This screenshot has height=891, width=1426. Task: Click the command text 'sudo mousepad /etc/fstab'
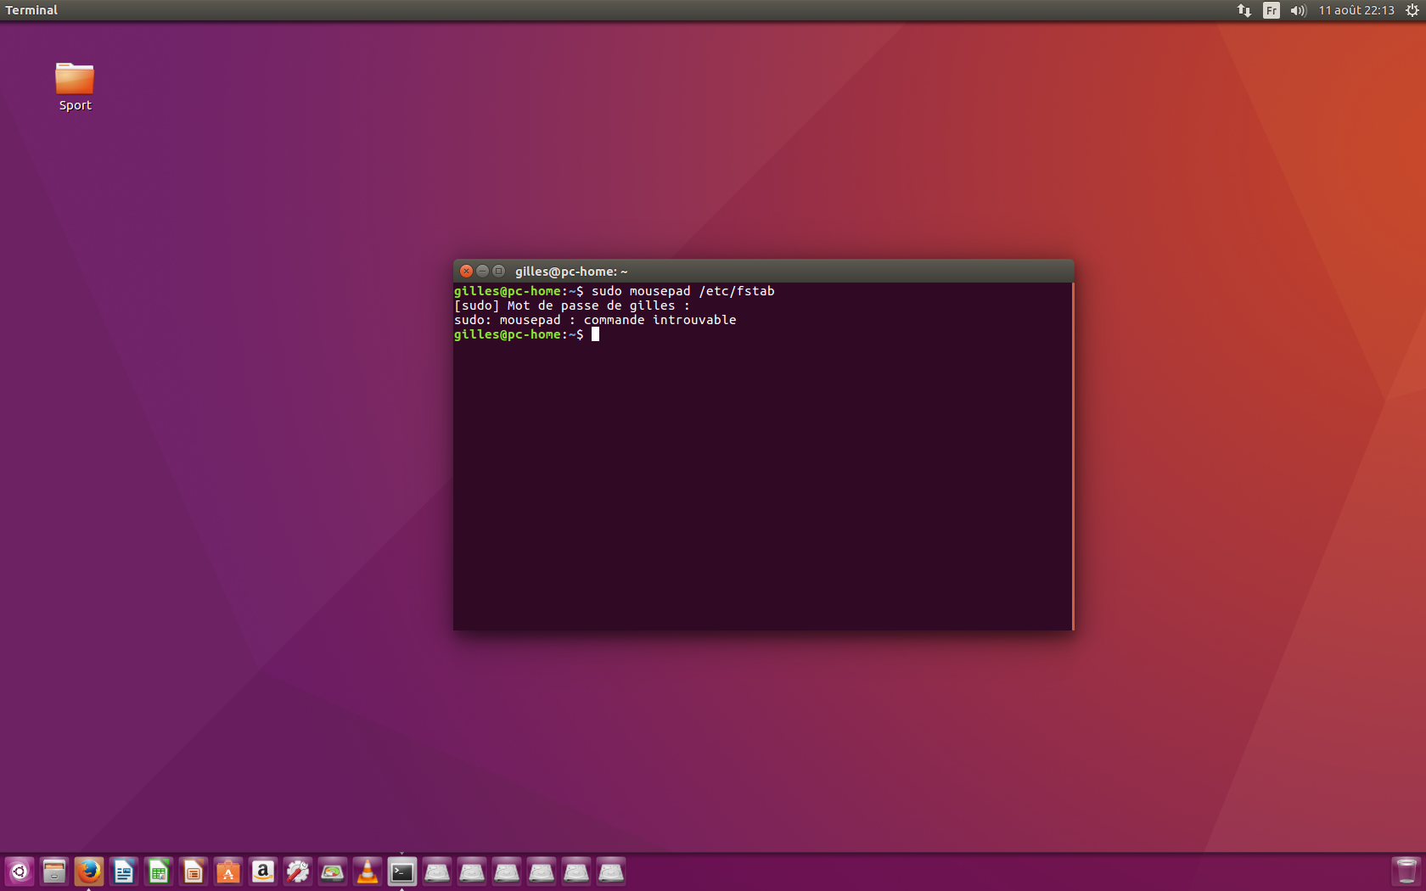pos(683,291)
